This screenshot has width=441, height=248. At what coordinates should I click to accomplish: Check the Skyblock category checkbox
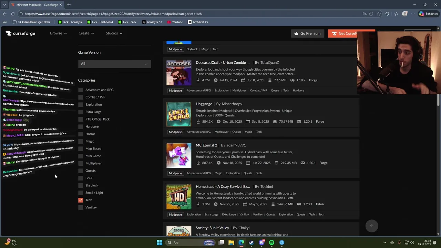click(x=81, y=185)
